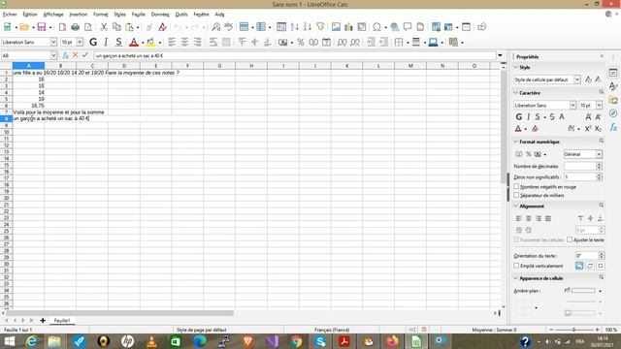Image resolution: width=621 pixels, height=349 pixels.
Task: Cancel the cell entry with the red X
Action: [x=76, y=55]
